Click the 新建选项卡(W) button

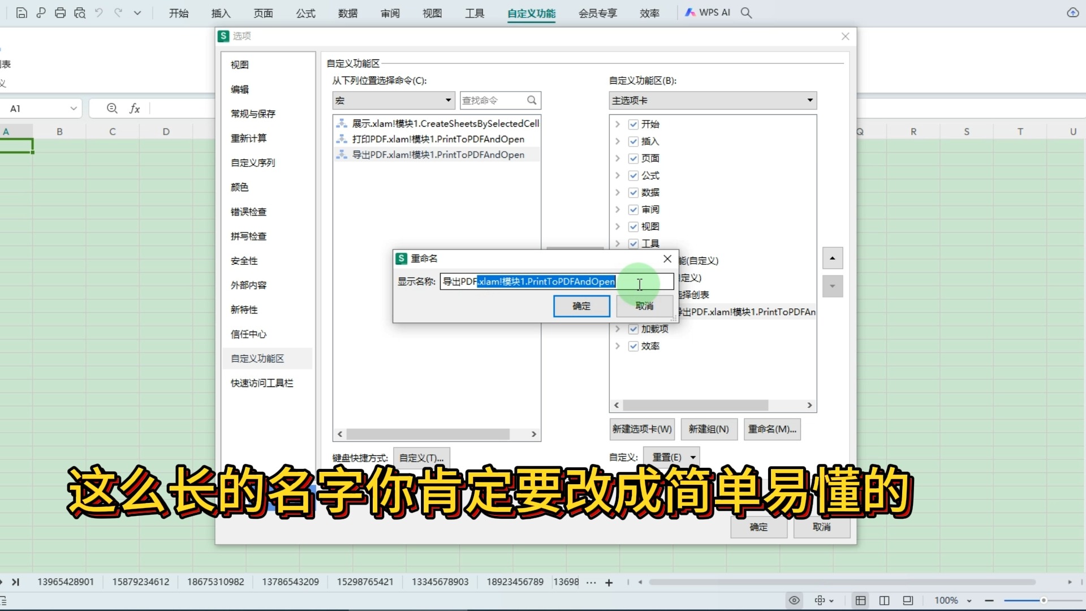(641, 429)
